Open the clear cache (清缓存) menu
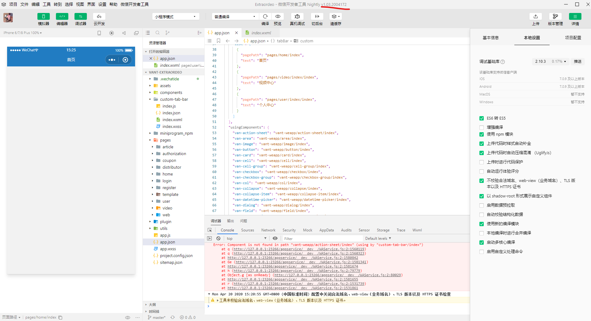Image resolution: width=591 pixels, height=321 pixels. point(336,16)
